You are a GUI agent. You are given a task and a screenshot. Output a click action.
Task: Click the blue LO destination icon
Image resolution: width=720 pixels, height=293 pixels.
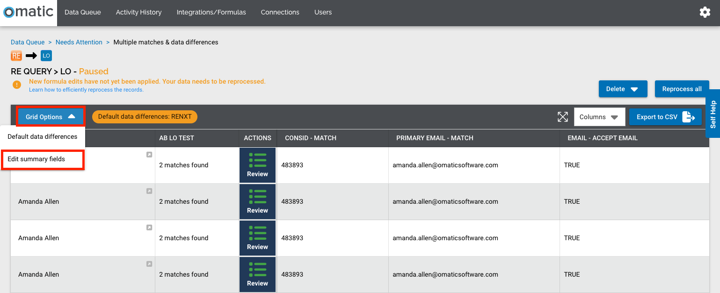[x=46, y=56]
